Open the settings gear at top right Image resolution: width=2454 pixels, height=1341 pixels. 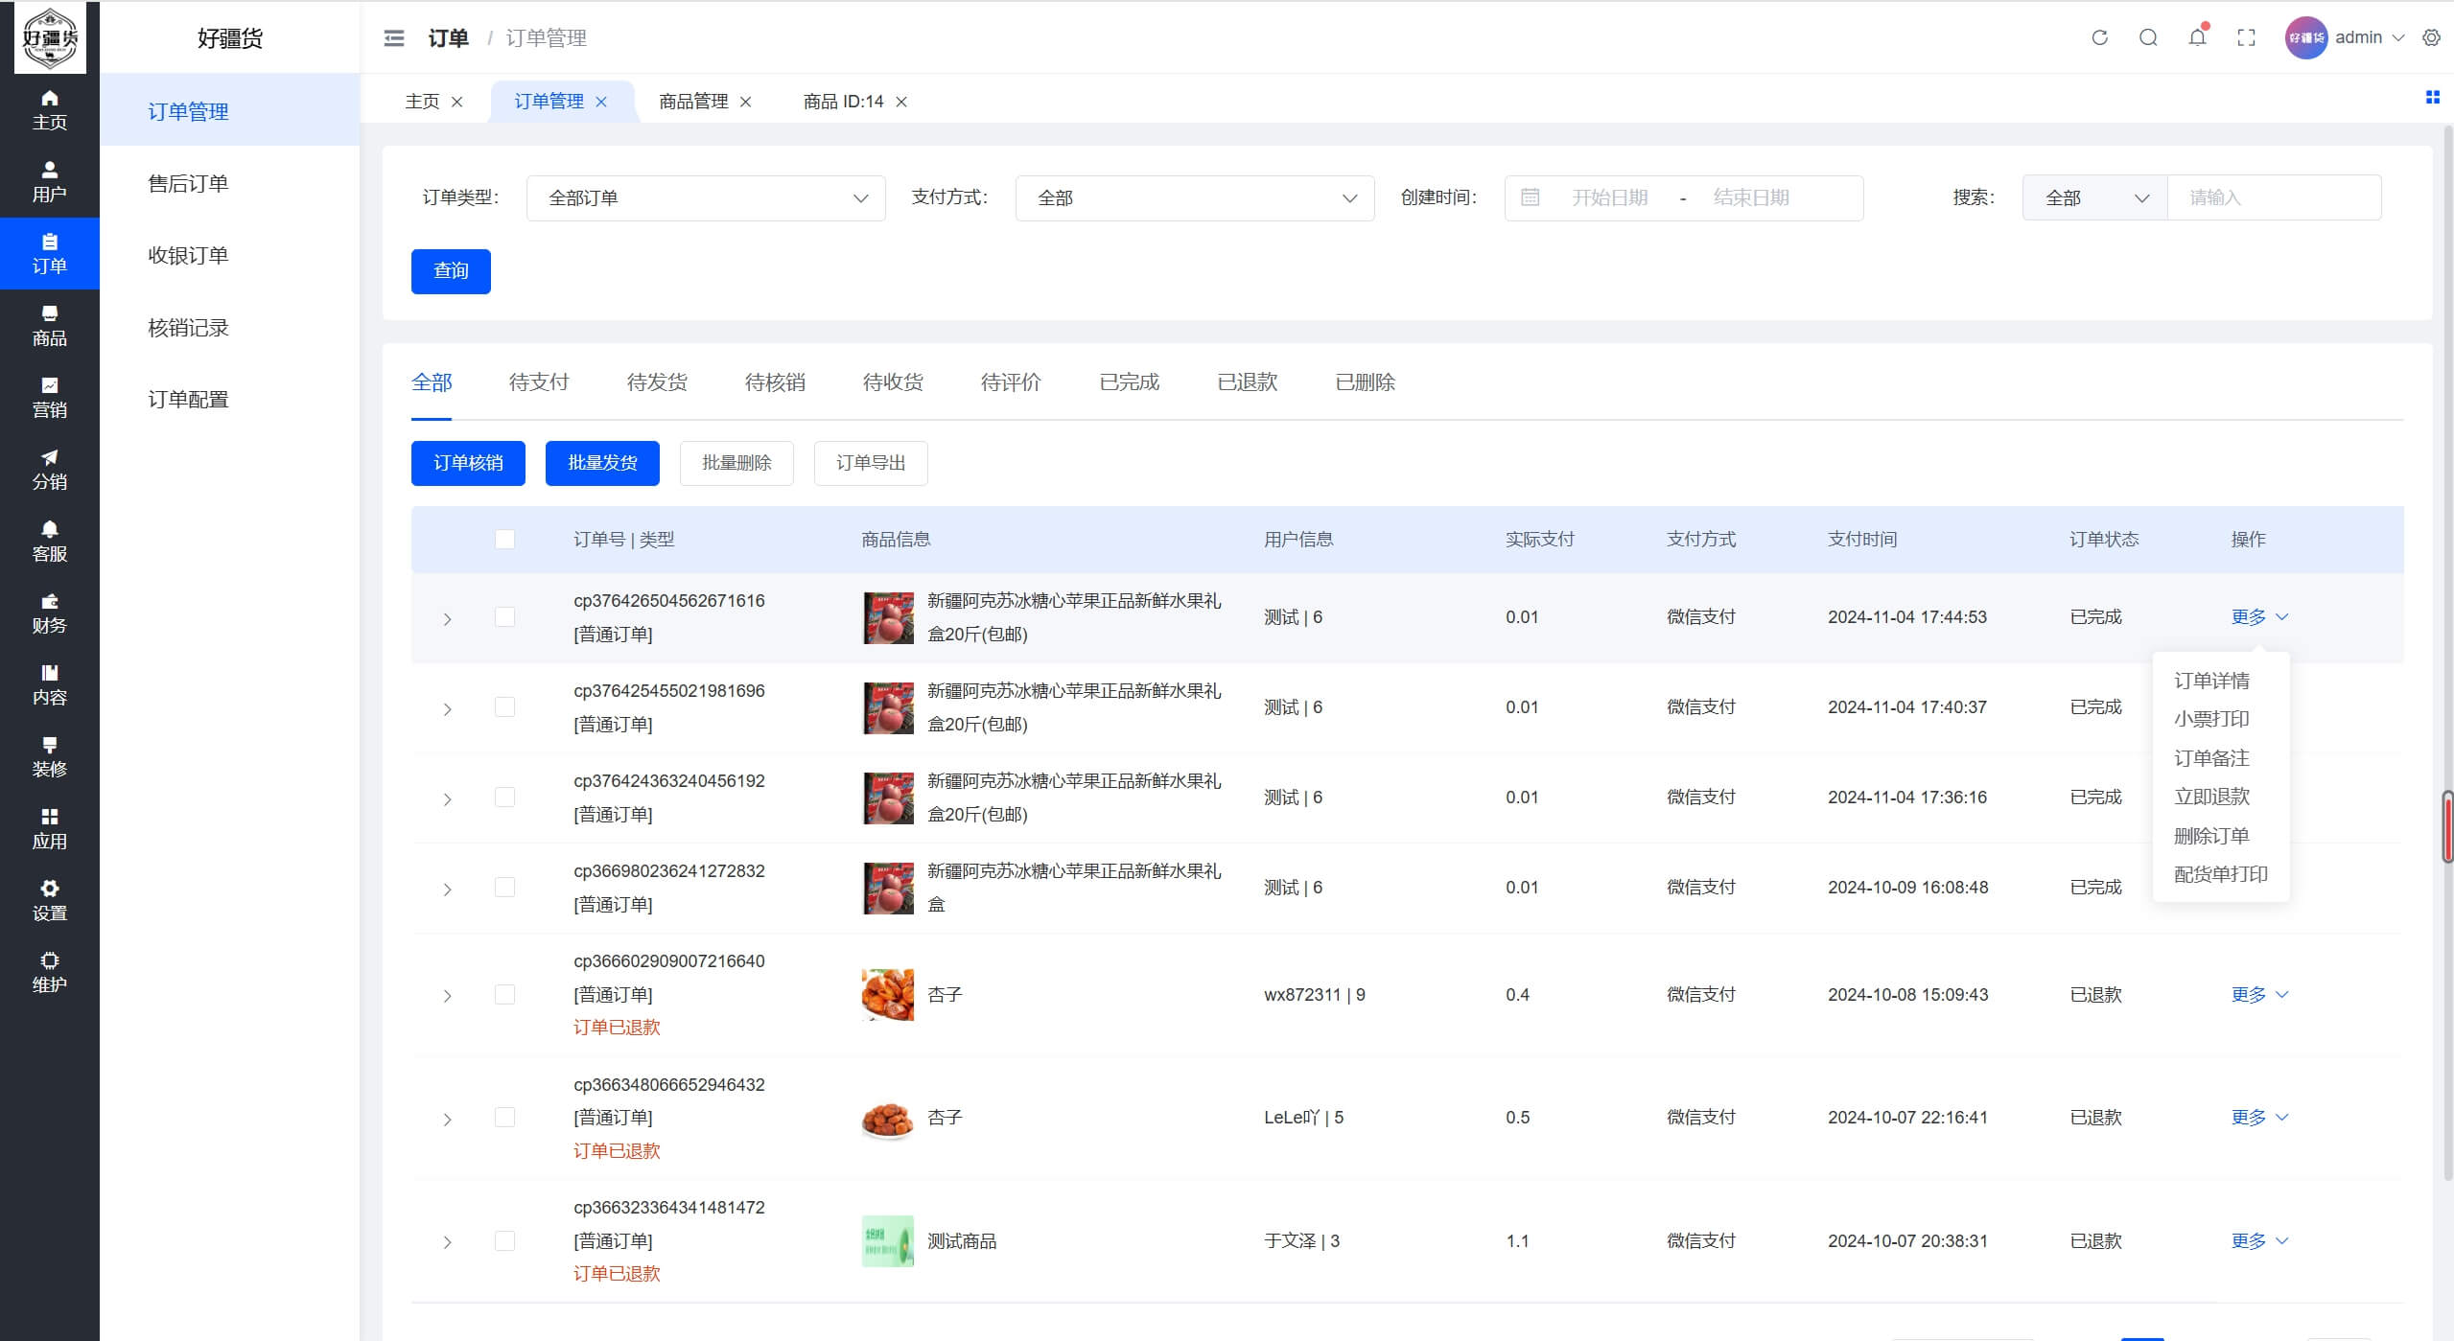coord(2430,37)
